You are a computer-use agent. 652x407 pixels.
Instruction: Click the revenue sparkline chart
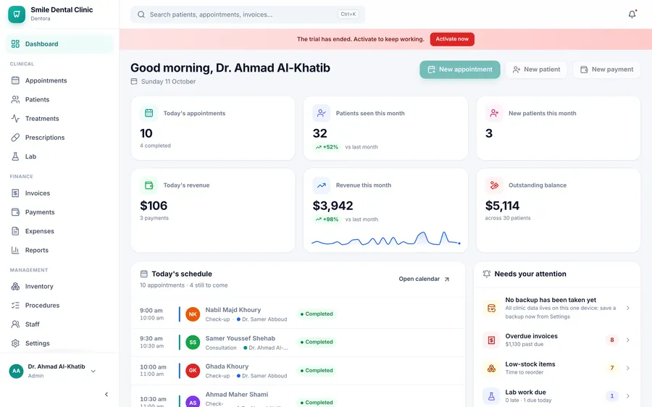click(385, 239)
